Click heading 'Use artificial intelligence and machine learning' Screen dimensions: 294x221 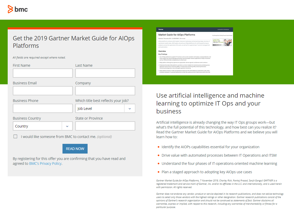click(210, 103)
